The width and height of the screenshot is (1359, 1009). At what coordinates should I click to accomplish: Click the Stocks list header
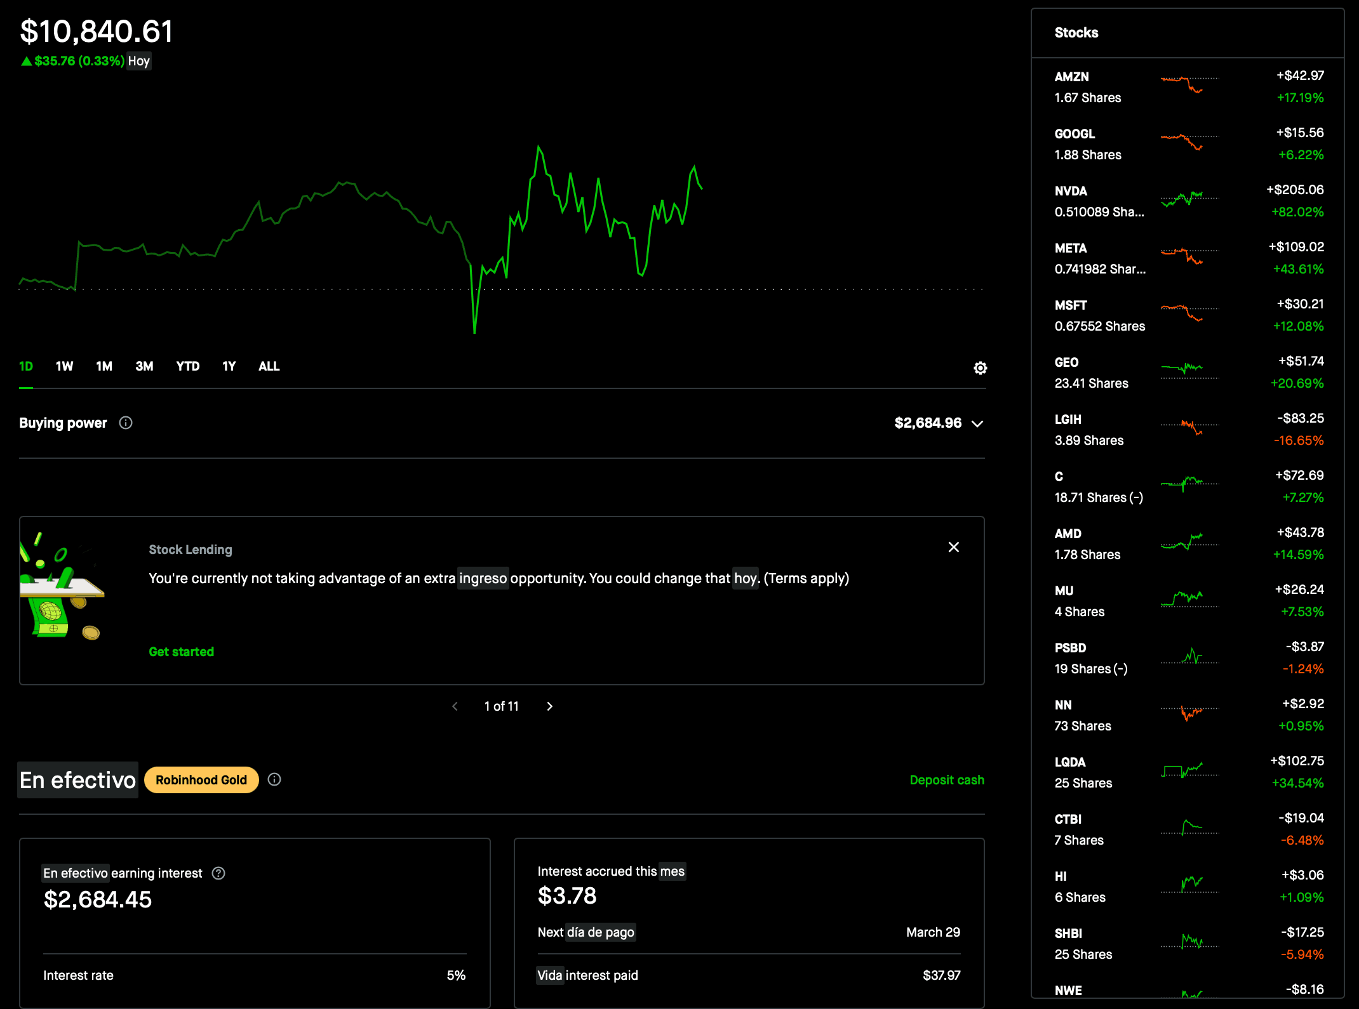click(1076, 32)
